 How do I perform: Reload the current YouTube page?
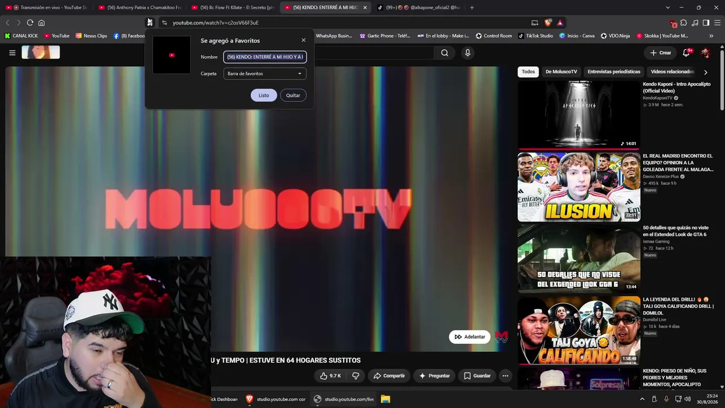(x=30, y=23)
